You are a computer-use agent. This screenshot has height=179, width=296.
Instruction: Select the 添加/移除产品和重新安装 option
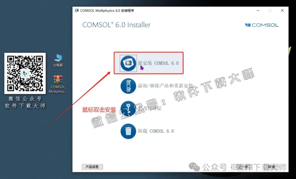(165, 86)
